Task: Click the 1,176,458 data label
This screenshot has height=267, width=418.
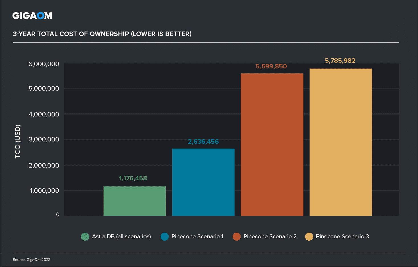Action: [x=133, y=178]
